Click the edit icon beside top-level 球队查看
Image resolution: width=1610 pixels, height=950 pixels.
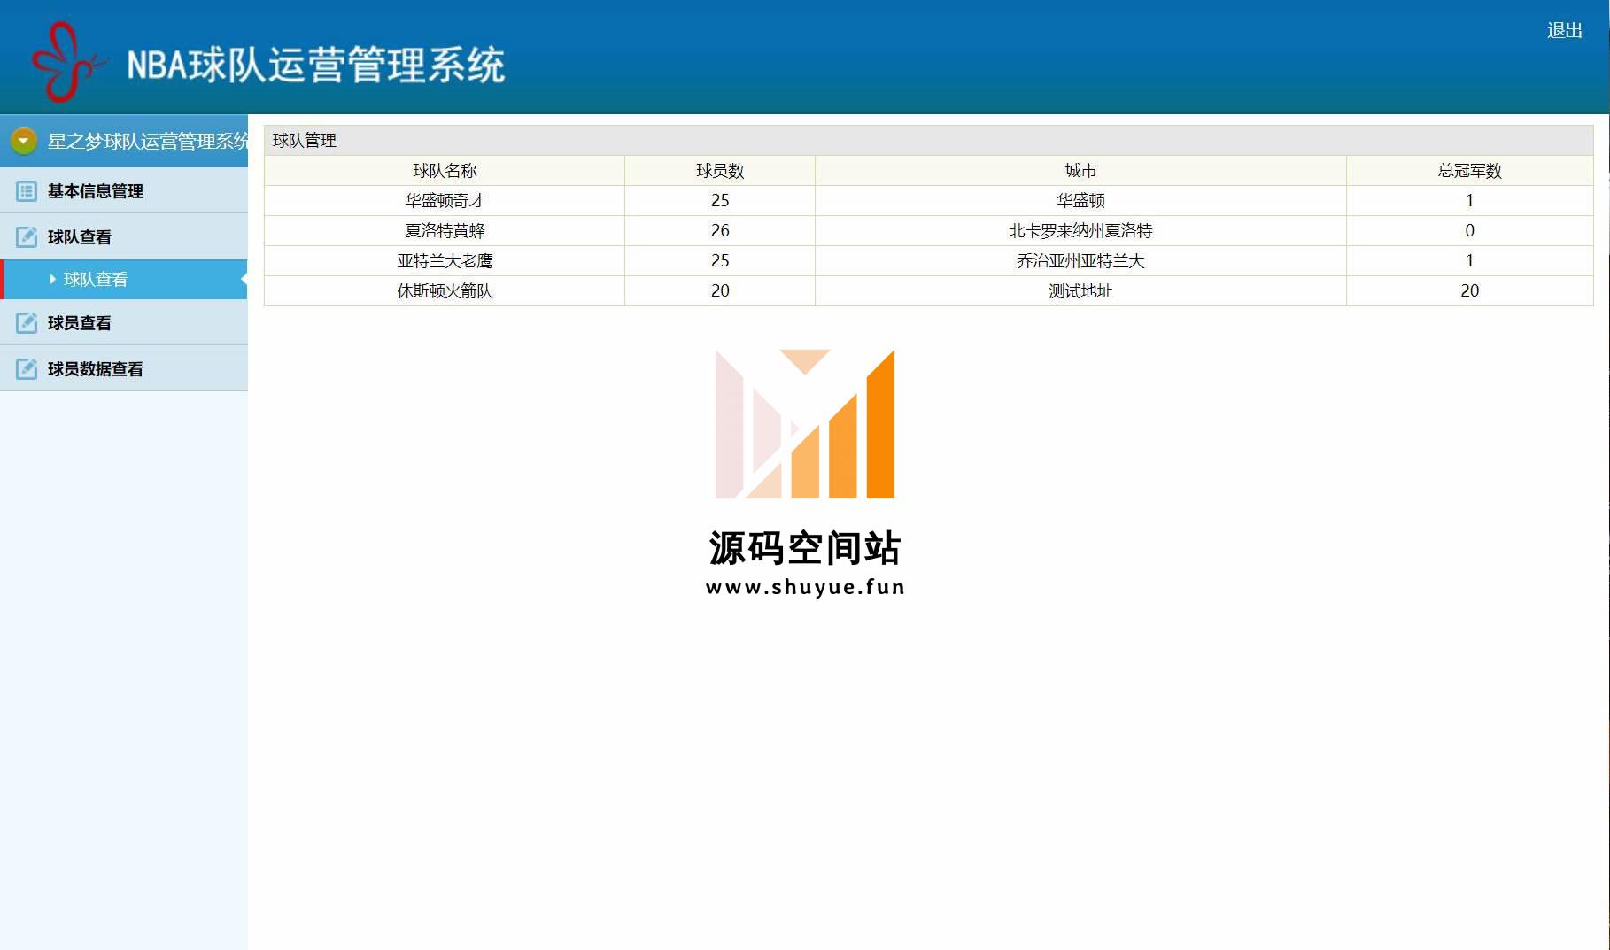27,237
